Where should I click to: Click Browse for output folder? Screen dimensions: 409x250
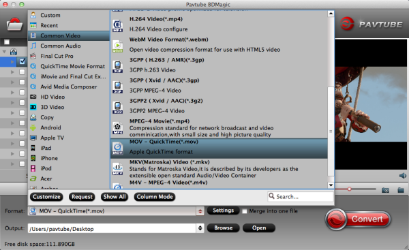(224, 228)
